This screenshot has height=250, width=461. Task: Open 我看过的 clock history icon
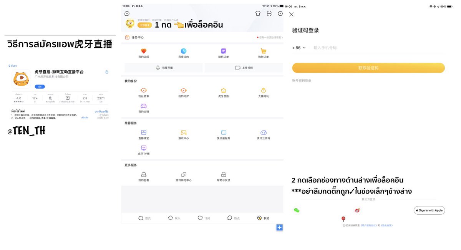[184, 51]
